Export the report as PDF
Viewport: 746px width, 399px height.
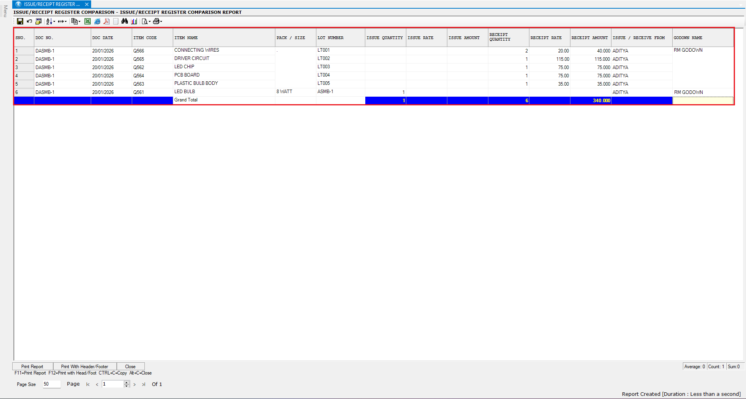click(107, 21)
